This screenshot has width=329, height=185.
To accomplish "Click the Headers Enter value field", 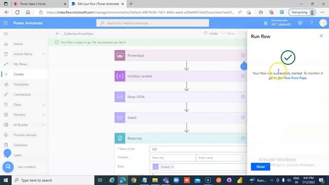I will 220,158.
